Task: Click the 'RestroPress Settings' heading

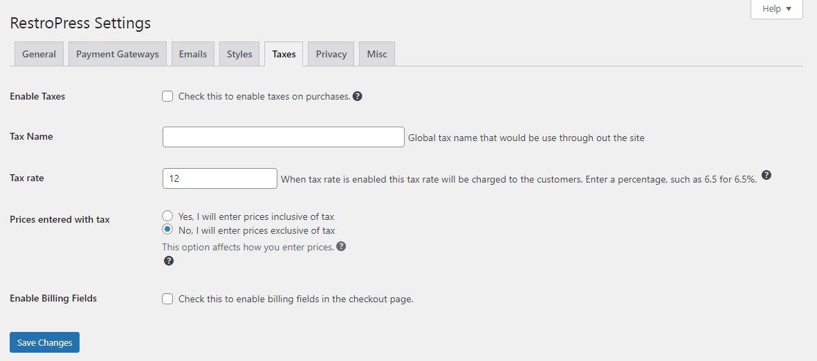Action: 81,23
